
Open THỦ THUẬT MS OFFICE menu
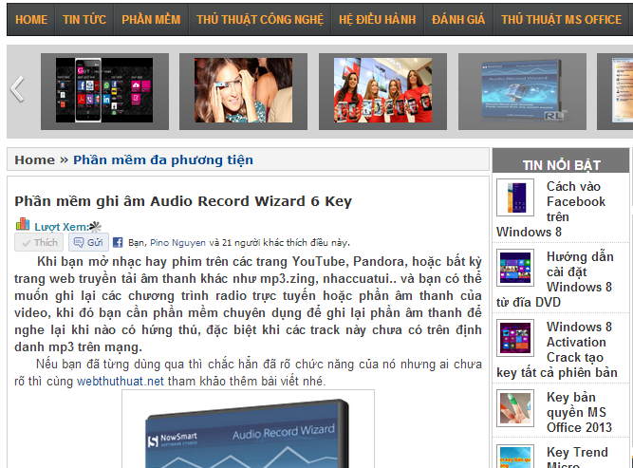click(561, 19)
